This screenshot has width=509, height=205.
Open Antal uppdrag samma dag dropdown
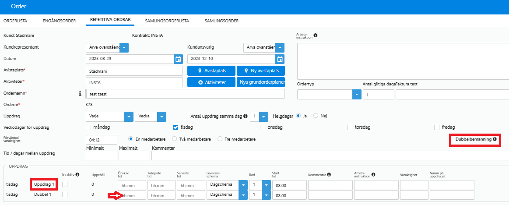point(263,117)
